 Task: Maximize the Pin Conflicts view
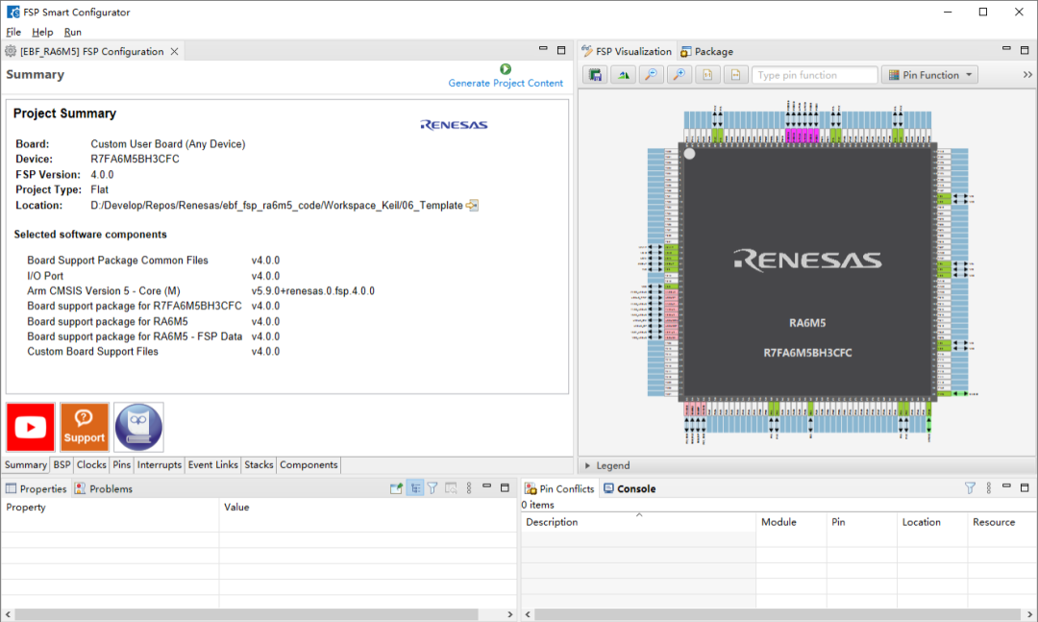pyautogui.click(x=1025, y=487)
